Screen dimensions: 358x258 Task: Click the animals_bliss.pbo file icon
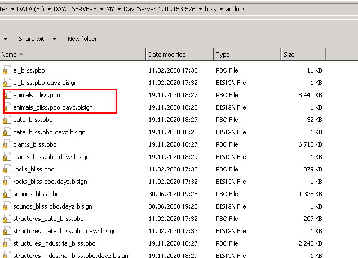(x=7, y=95)
